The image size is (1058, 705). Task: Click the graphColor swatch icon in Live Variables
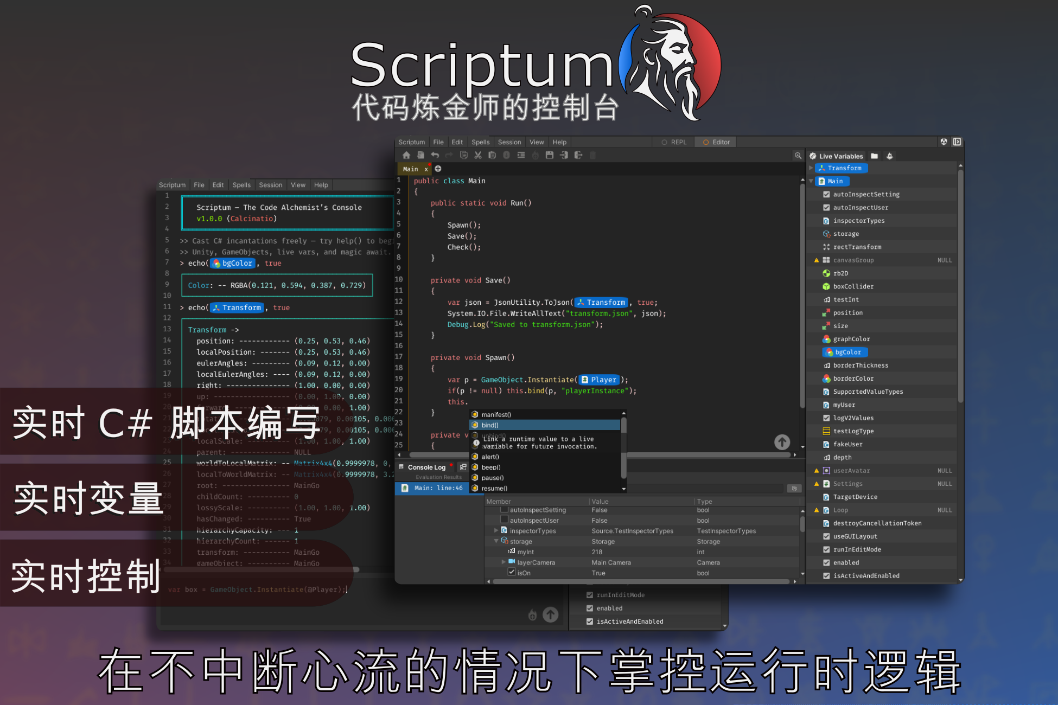point(826,339)
